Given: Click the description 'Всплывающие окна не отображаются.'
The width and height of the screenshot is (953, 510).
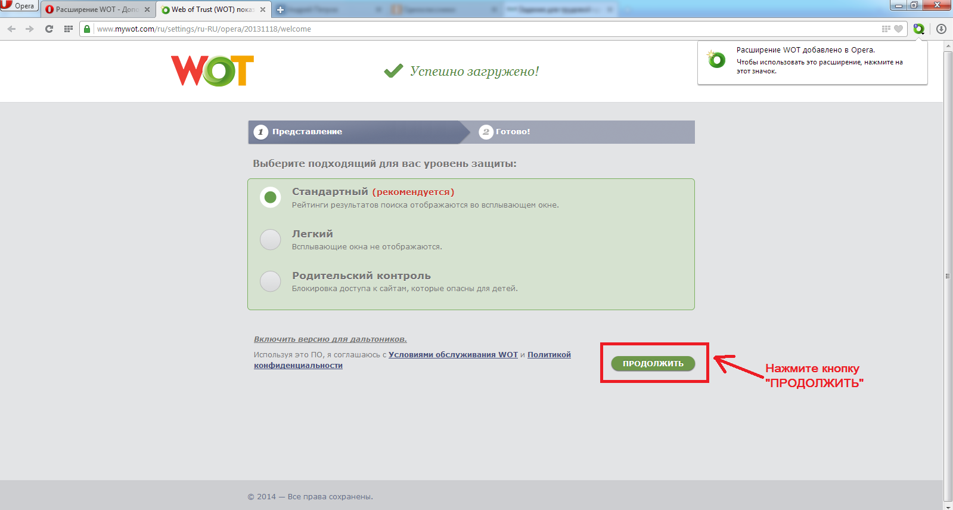Looking at the screenshot, I should tap(367, 246).
